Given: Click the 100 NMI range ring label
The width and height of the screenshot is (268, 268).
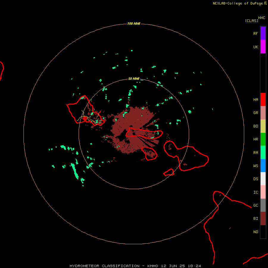Looking at the screenshot, I should point(134,24).
